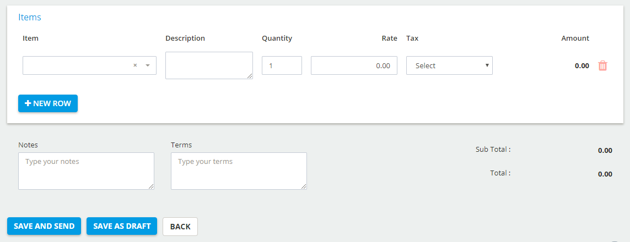The width and height of the screenshot is (630, 242).
Task: Select the Total amount value
Action: pos(605,174)
